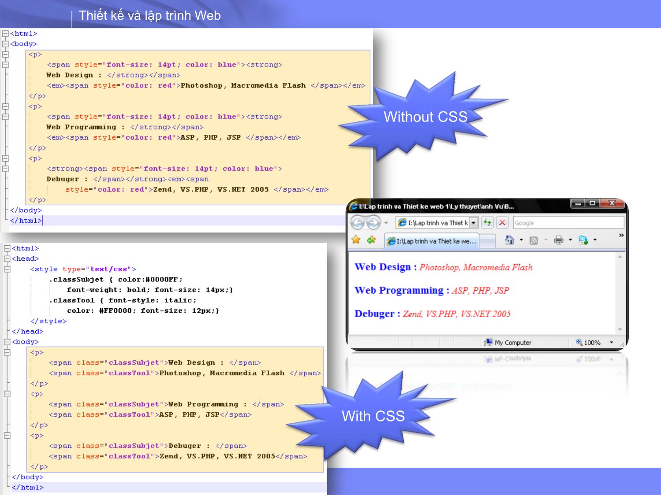Collapse the first <p> fold marker in the top editor

pos(5,55)
